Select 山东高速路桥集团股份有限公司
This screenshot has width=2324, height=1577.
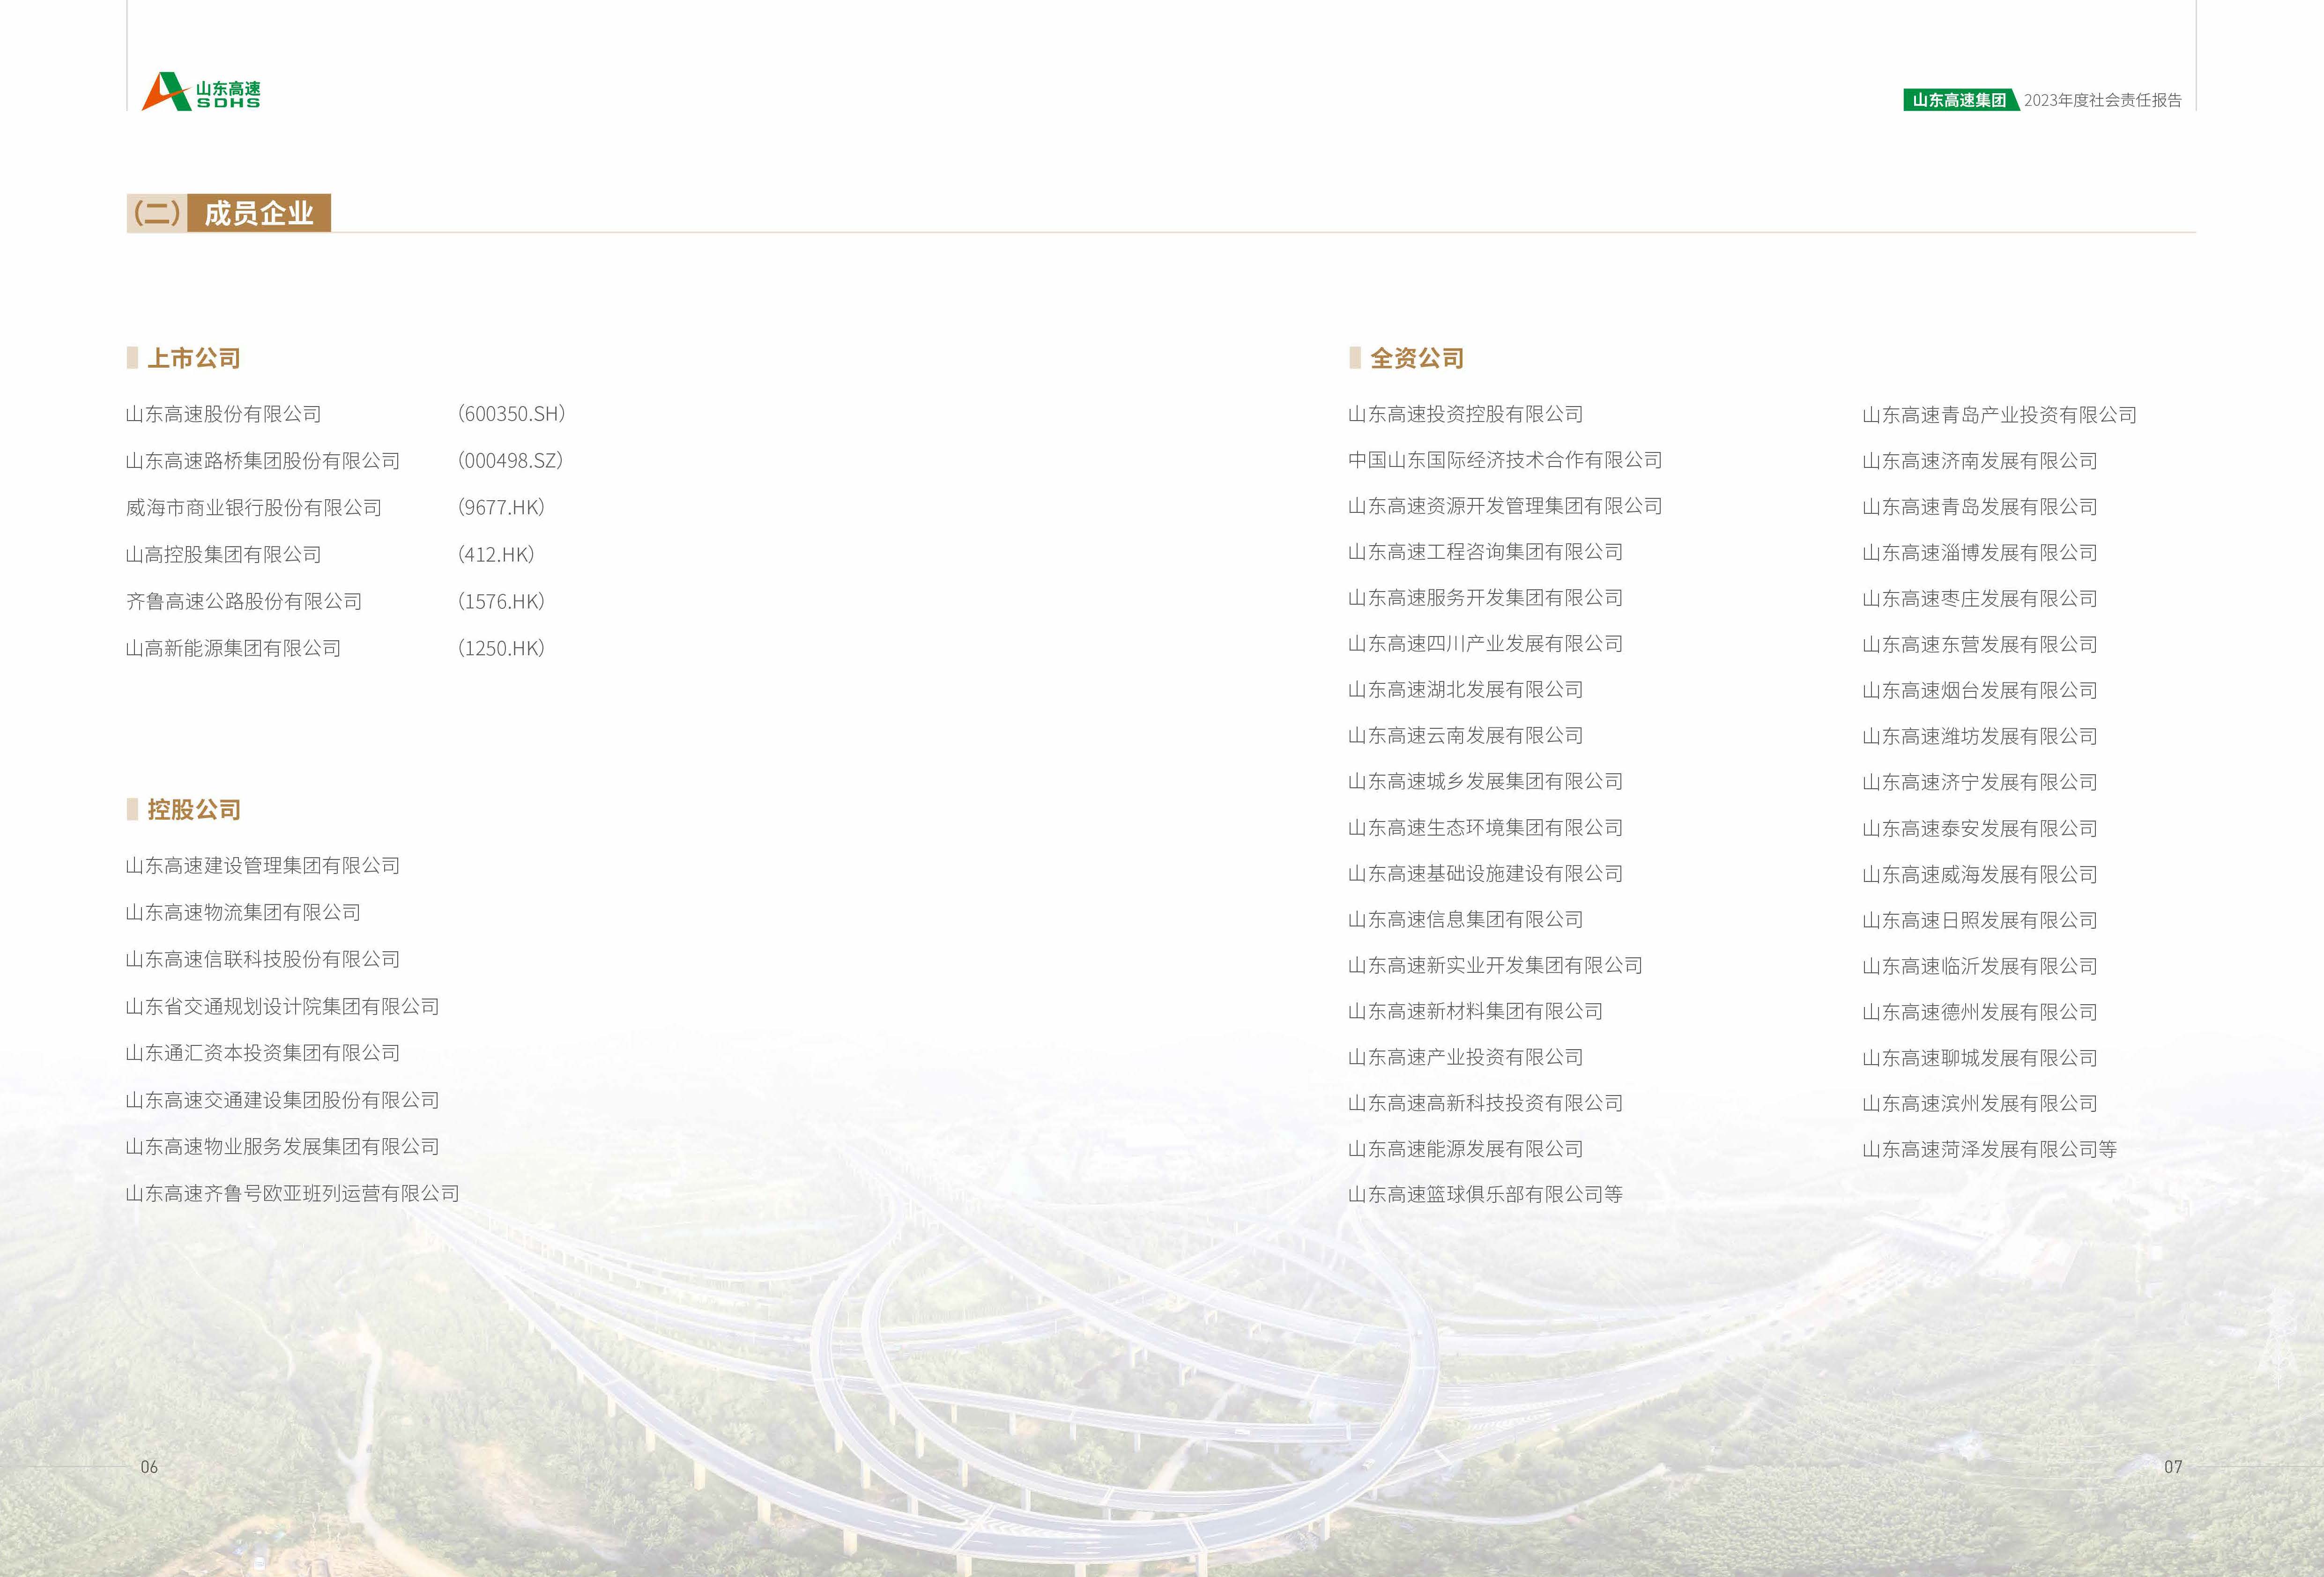263,461
